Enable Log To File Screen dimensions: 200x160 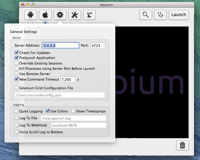click(x=16, y=118)
